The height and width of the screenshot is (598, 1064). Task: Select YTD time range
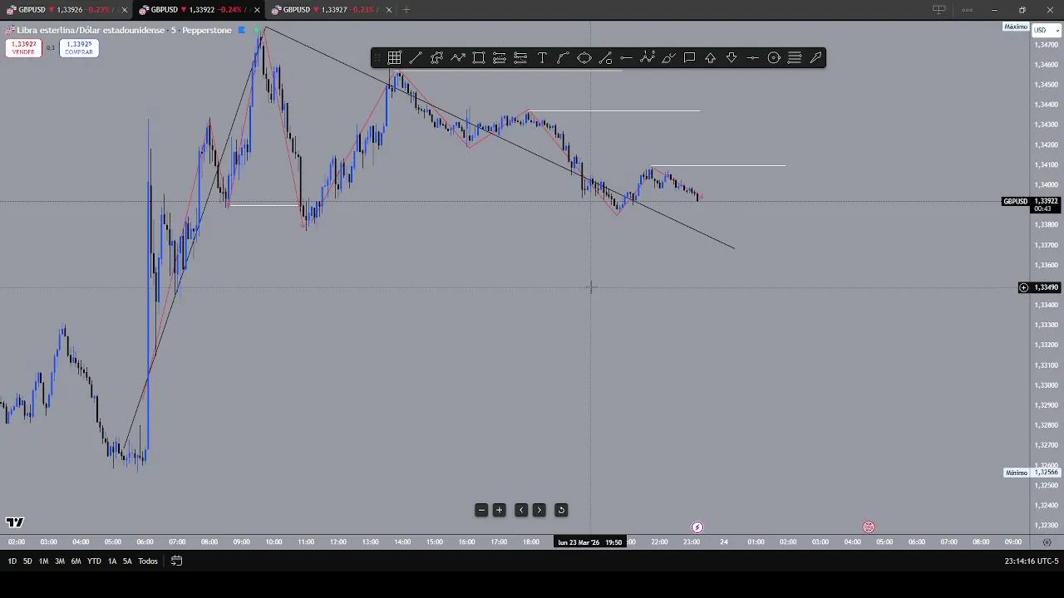coord(94,561)
